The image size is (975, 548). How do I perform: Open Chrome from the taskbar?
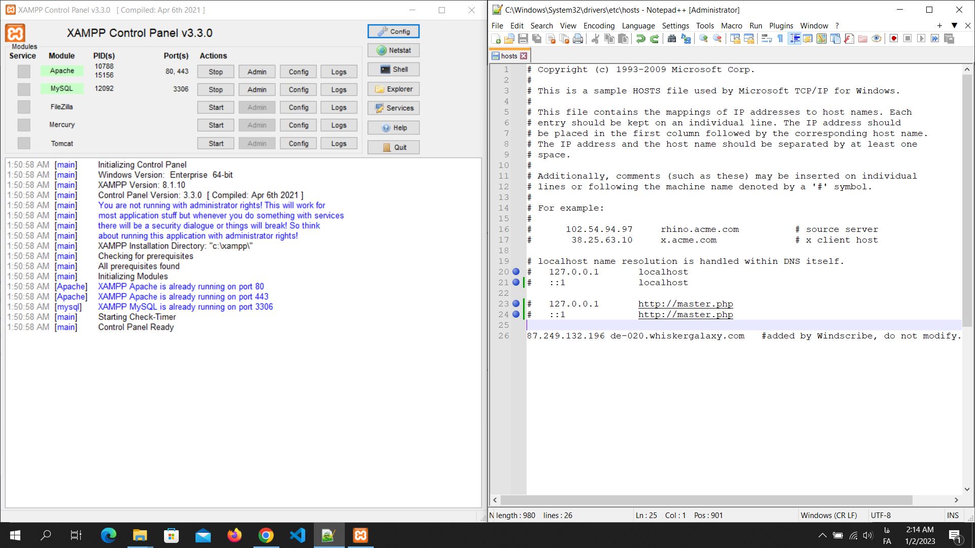[x=266, y=535]
